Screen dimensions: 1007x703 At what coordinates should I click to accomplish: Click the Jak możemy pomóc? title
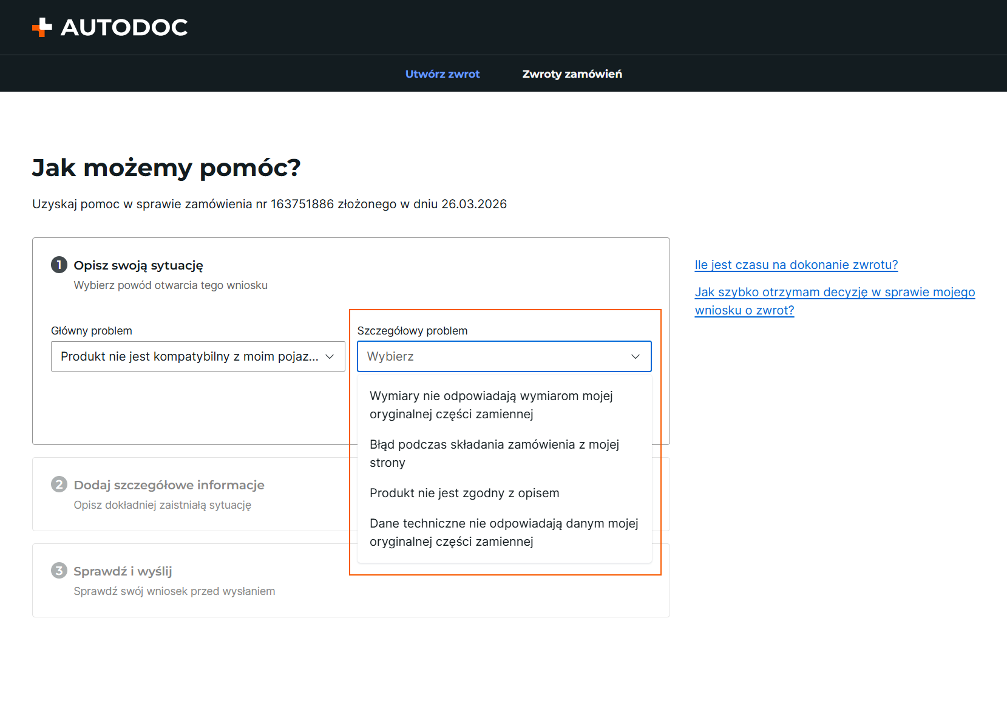point(166,168)
